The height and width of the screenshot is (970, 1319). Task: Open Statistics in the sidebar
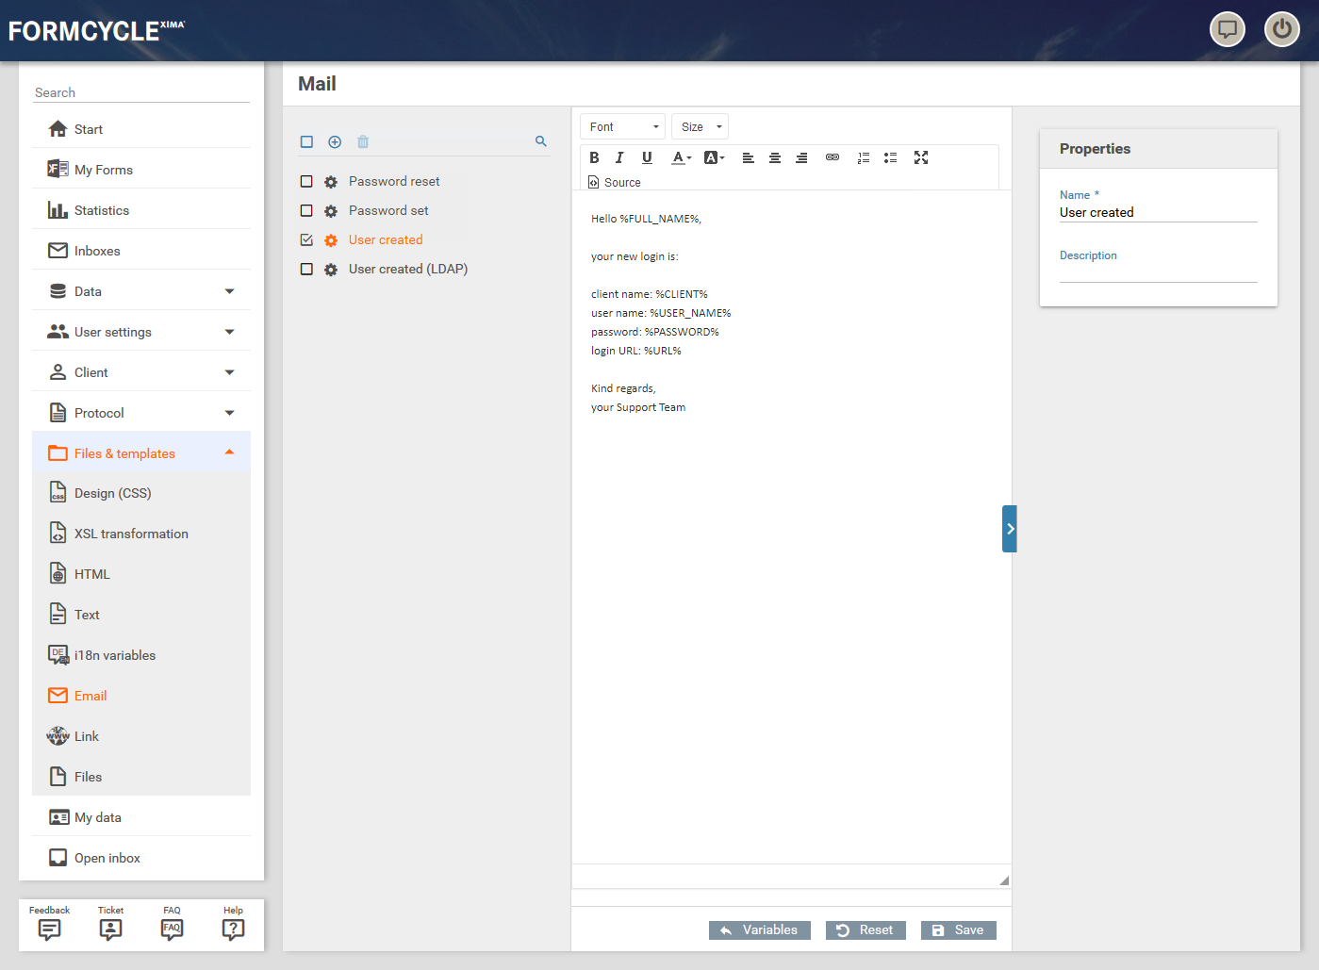pyautogui.click(x=141, y=210)
